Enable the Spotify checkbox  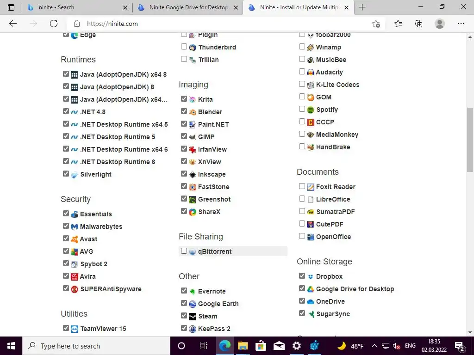302,109
